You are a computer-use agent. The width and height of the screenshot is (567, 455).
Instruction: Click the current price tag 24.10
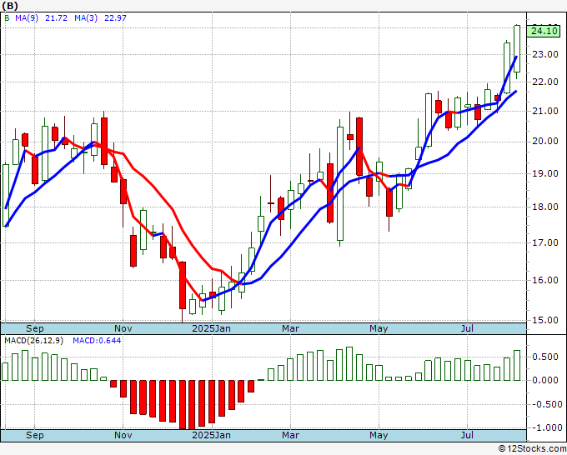click(544, 31)
